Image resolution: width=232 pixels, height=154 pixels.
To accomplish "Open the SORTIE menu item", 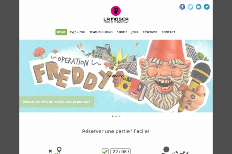I will tap(122, 32).
